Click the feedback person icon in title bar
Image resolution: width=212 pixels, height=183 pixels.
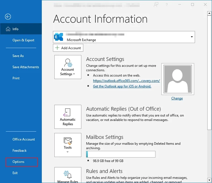coord(156,5)
